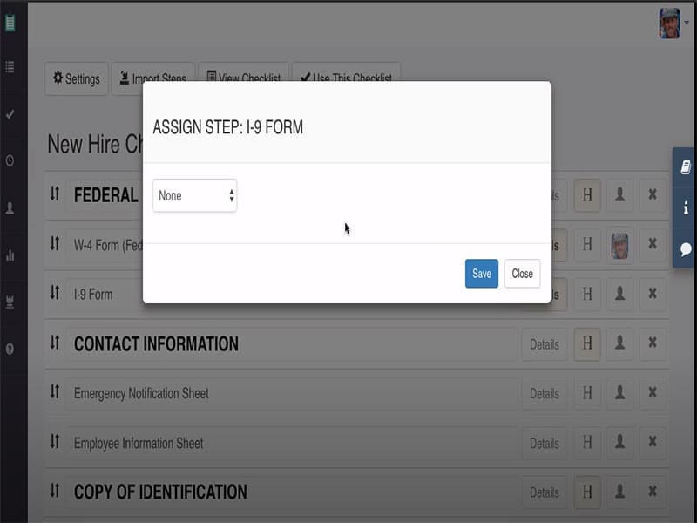Assign a person to Emergency Notification Sheet
The width and height of the screenshot is (697, 523).
[x=619, y=393]
